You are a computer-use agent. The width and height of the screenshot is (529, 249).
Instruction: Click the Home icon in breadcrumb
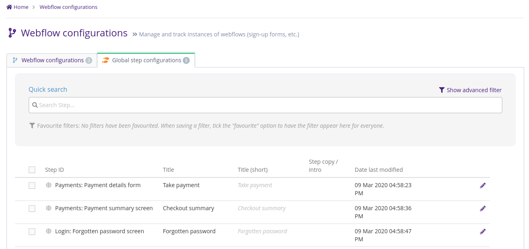[9, 7]
